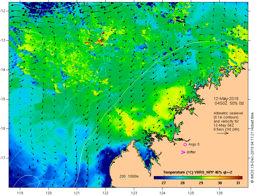This screenshot has width=254, height=196.
Task: Click the '-14' latitude axis label
Action: (3, 70)
